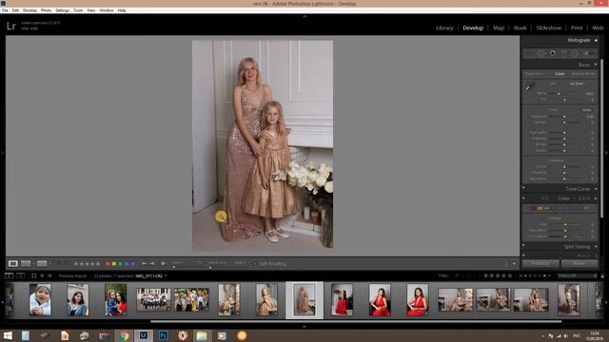Open the Lightroom Lr identity plate logo
The height and width of the screenshot is (342, 609).
pos(10,26)
